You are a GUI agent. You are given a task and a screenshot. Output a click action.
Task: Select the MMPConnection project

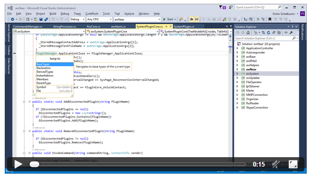257,95
